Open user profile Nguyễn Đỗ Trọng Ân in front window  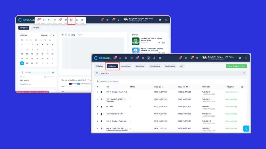tap(219, 58)
